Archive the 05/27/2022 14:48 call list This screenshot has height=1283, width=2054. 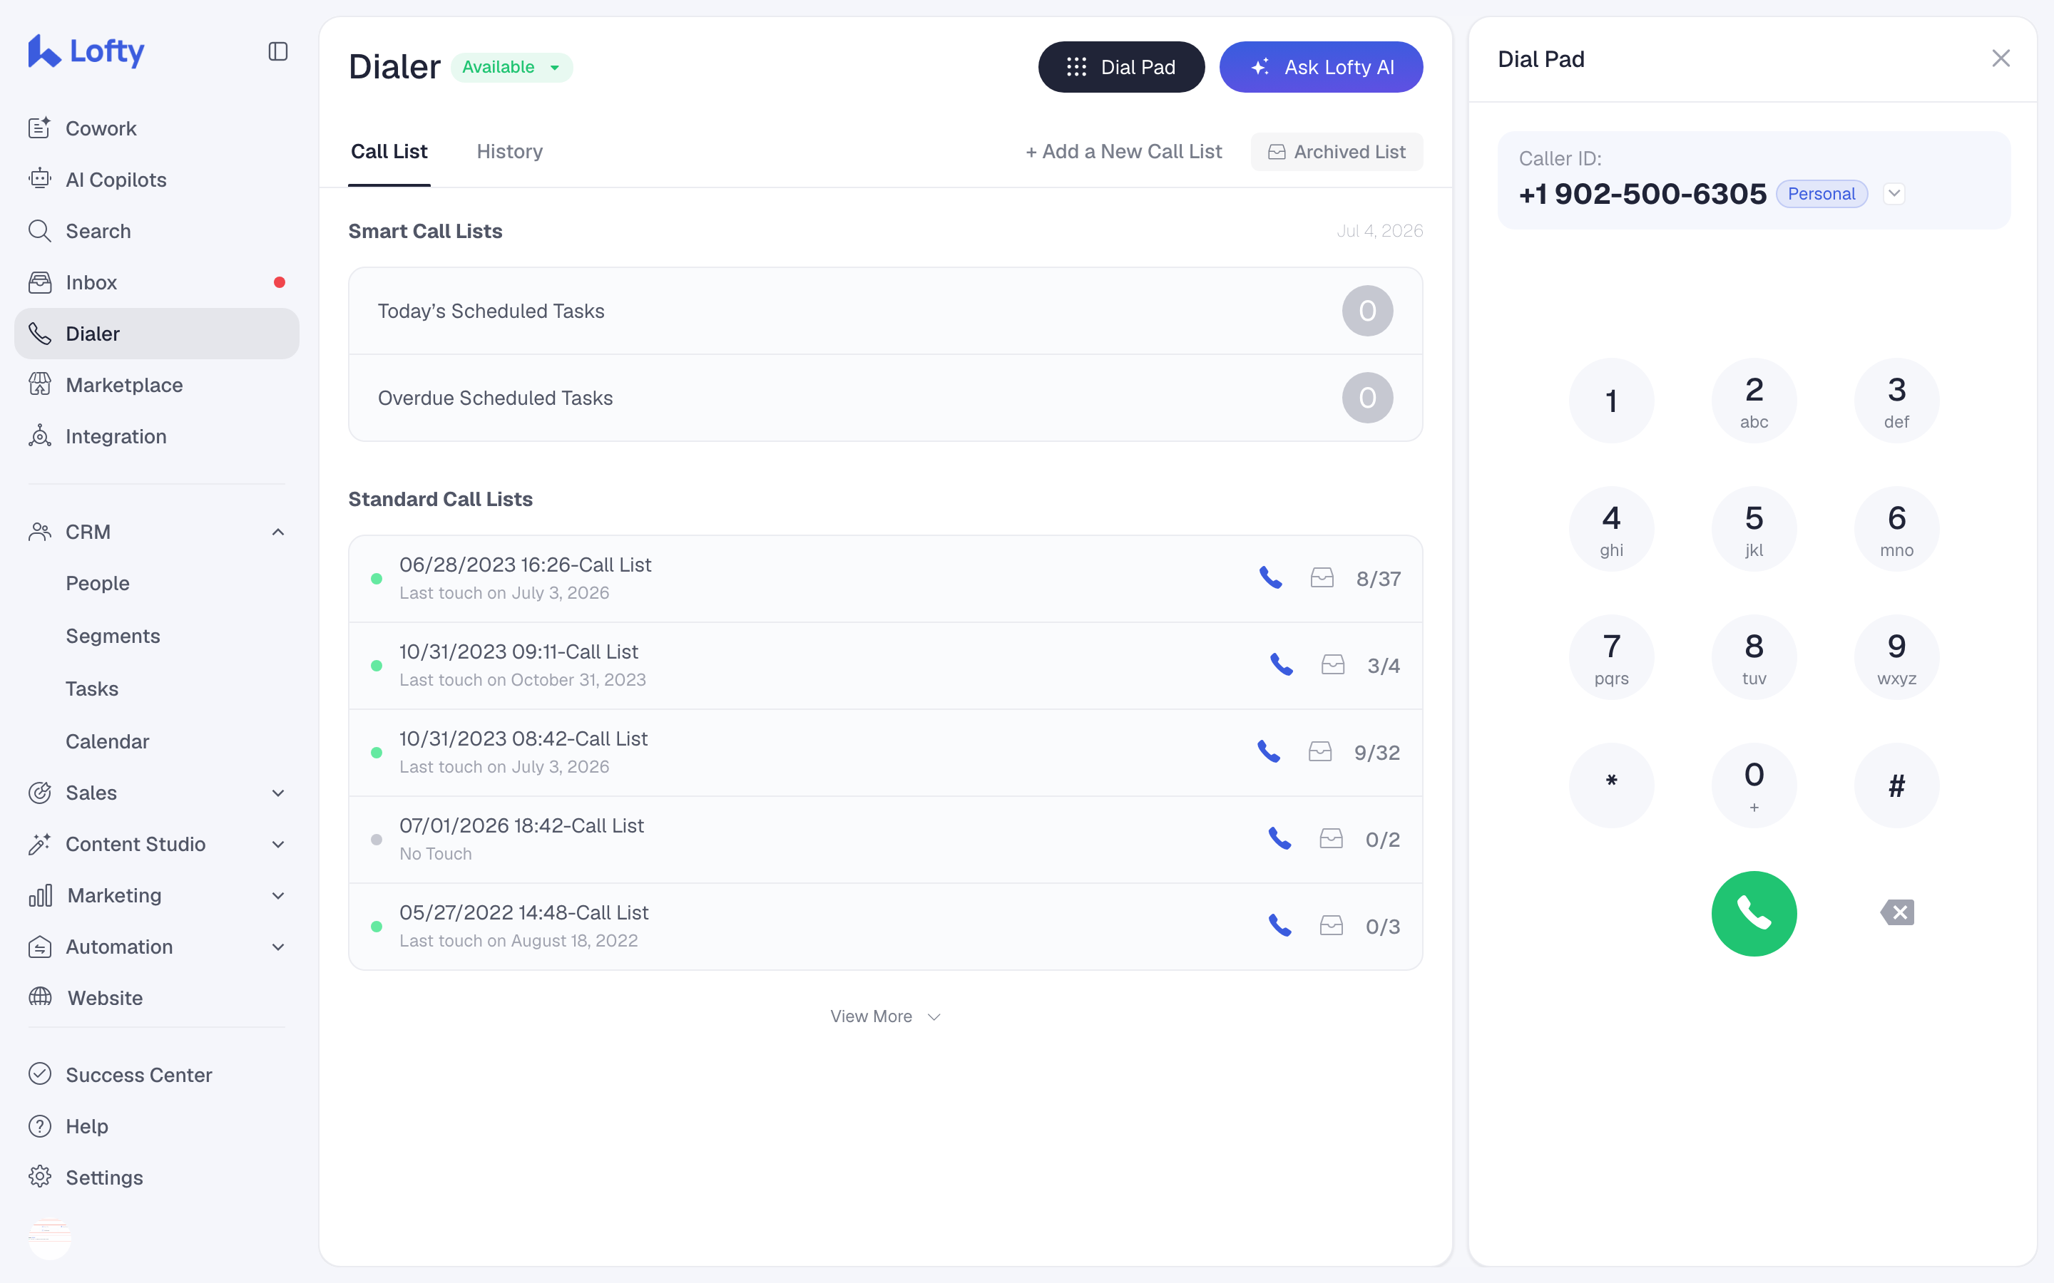(x=1331, y=926)
